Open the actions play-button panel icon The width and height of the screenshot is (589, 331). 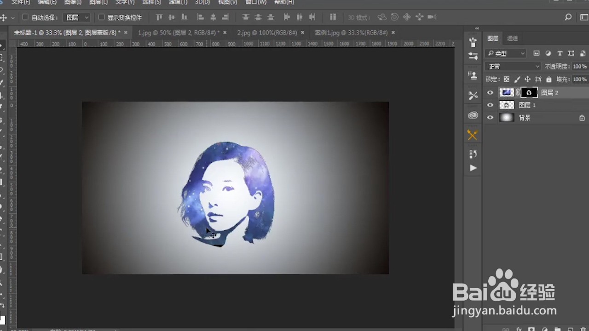(x=473, y=168)
